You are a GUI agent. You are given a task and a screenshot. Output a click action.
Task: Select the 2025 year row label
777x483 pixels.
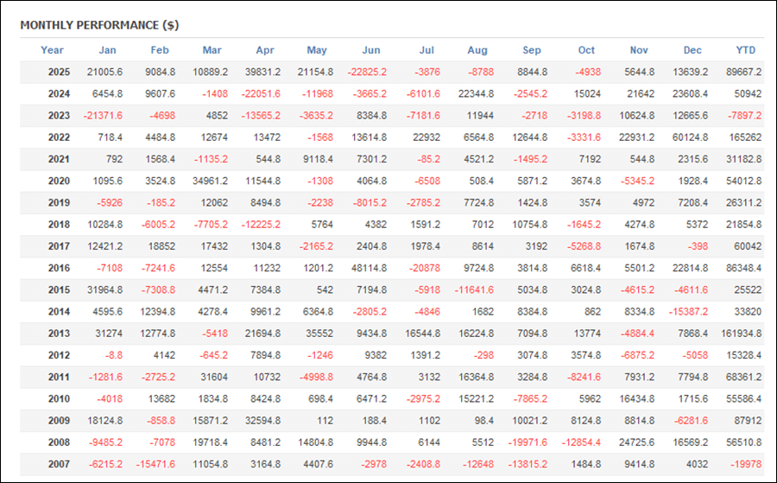60,73
